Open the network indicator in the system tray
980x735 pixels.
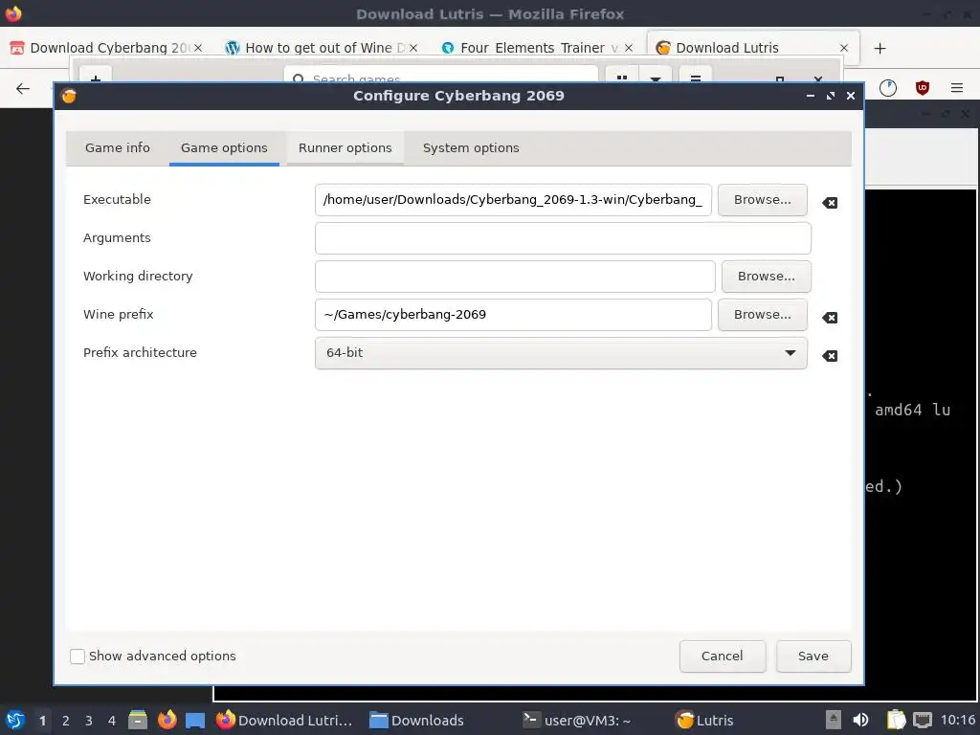click(x=922, y=720)
